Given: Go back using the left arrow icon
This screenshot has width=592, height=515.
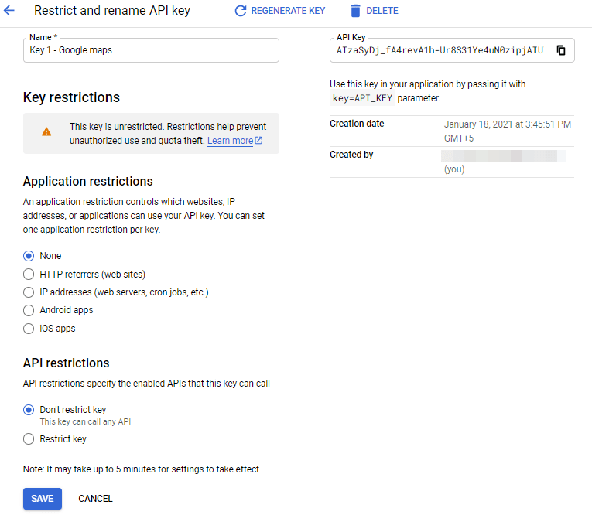Looking at the screenshot, I should coord(9,11).
